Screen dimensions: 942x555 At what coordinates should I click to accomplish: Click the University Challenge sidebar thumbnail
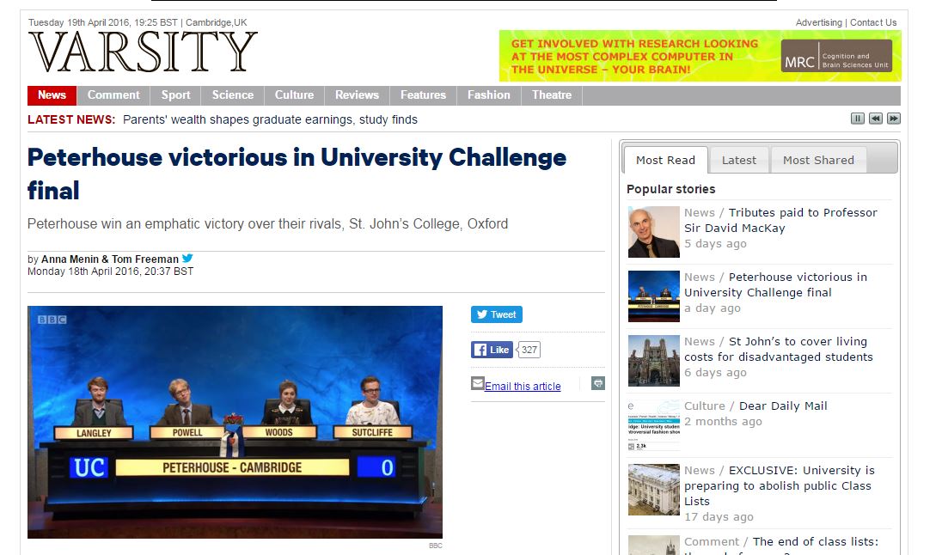point(653,296)
